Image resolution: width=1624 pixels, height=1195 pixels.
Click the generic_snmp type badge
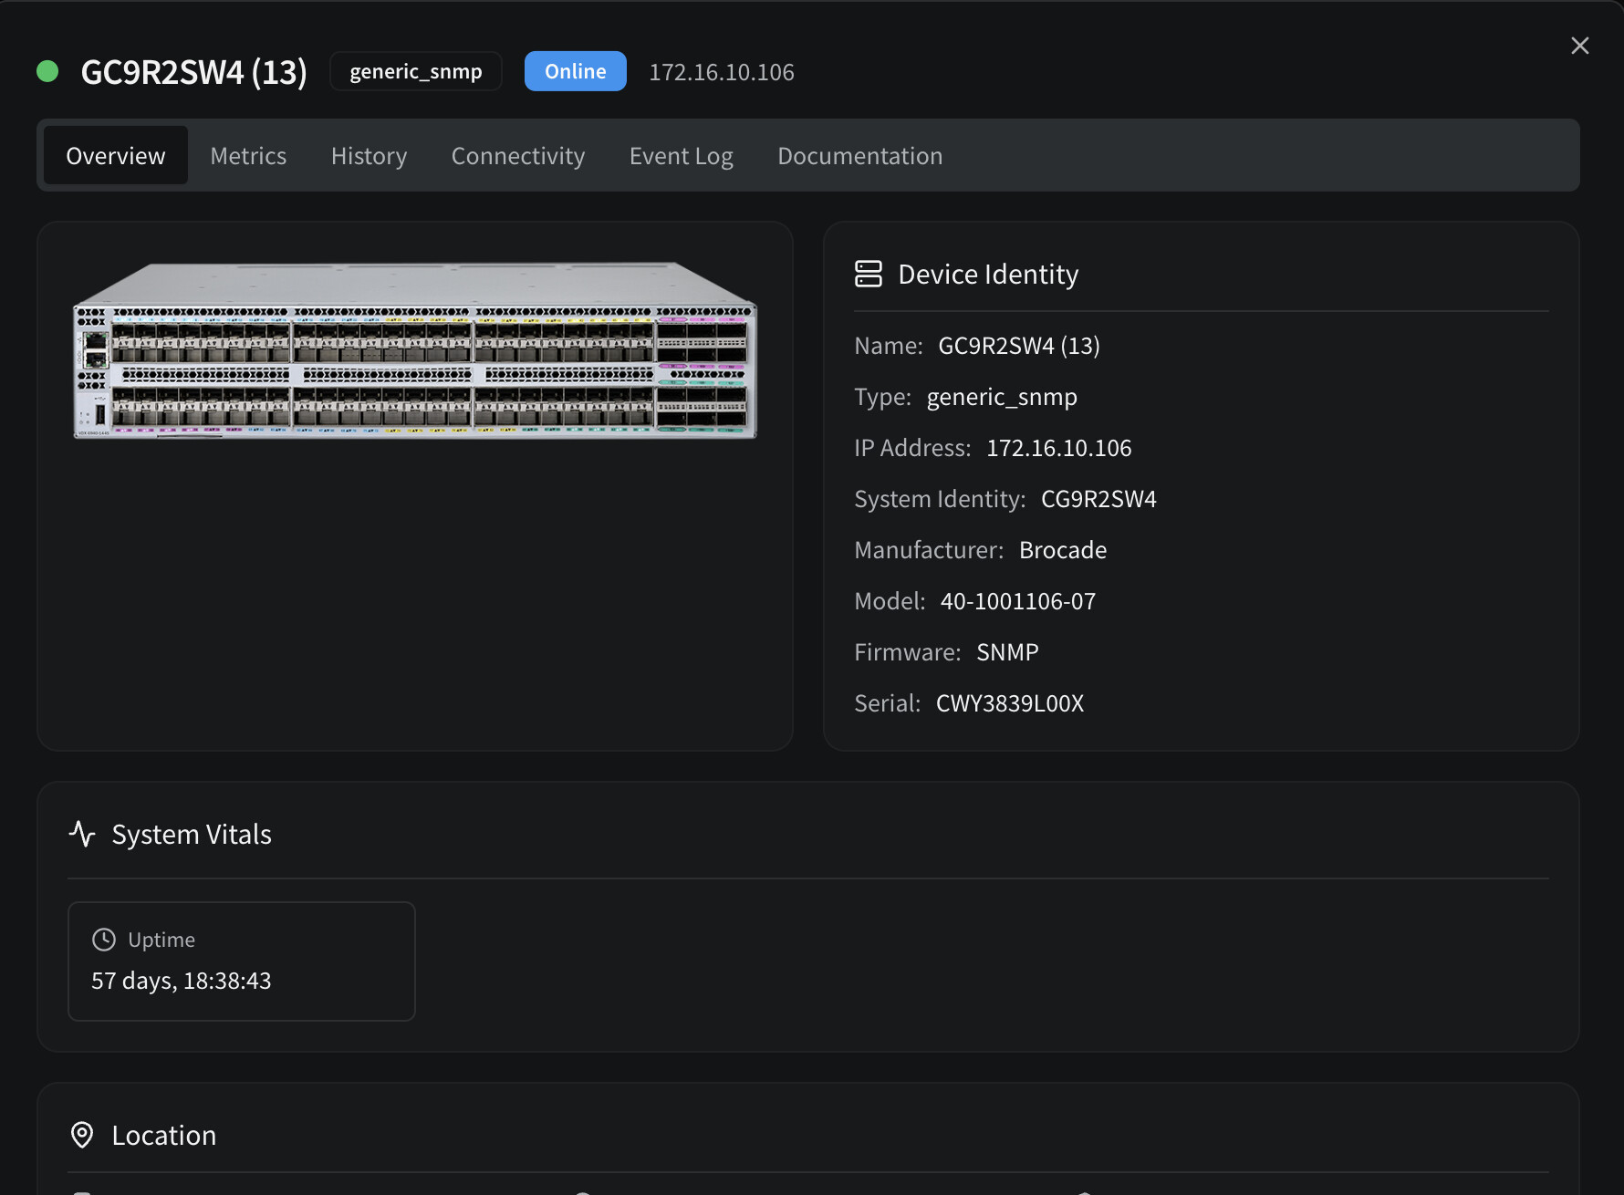415,71
